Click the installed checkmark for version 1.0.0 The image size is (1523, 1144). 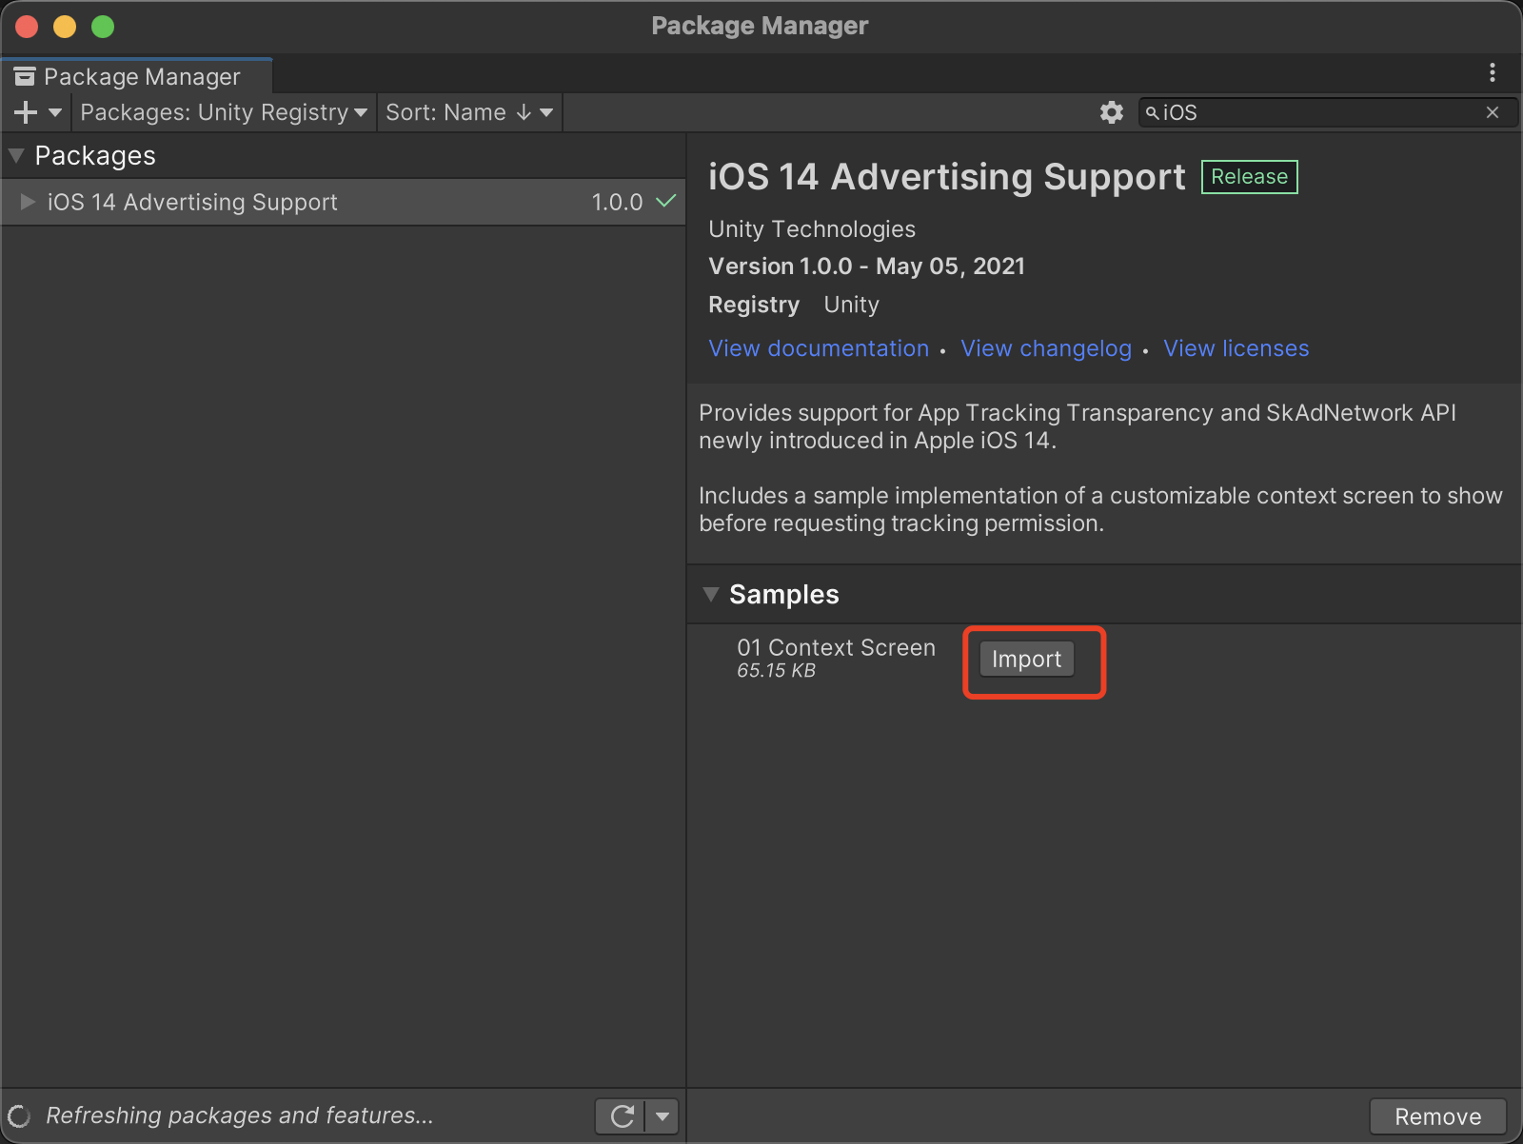coord(666,201)
